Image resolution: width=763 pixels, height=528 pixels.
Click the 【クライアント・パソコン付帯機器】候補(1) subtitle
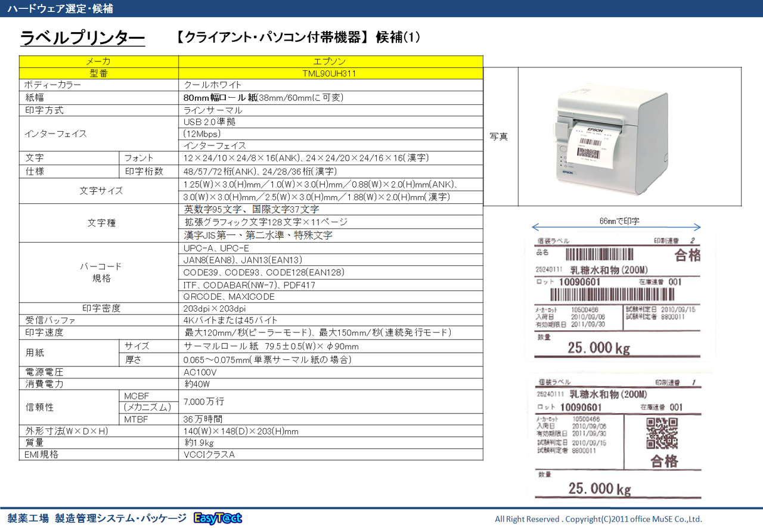(298, 37)
